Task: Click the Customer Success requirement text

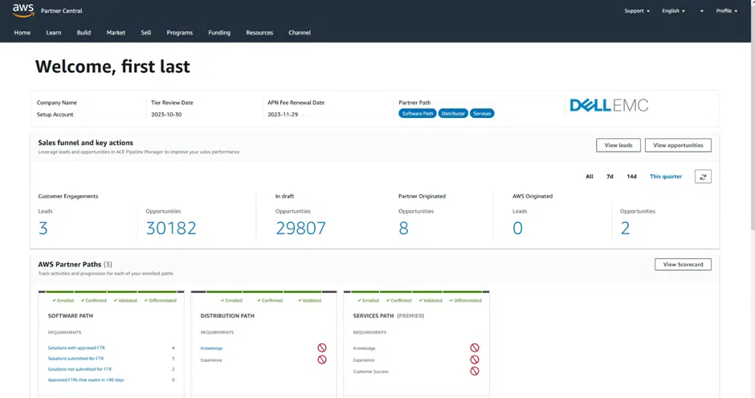Action: (x=371, y=372)
